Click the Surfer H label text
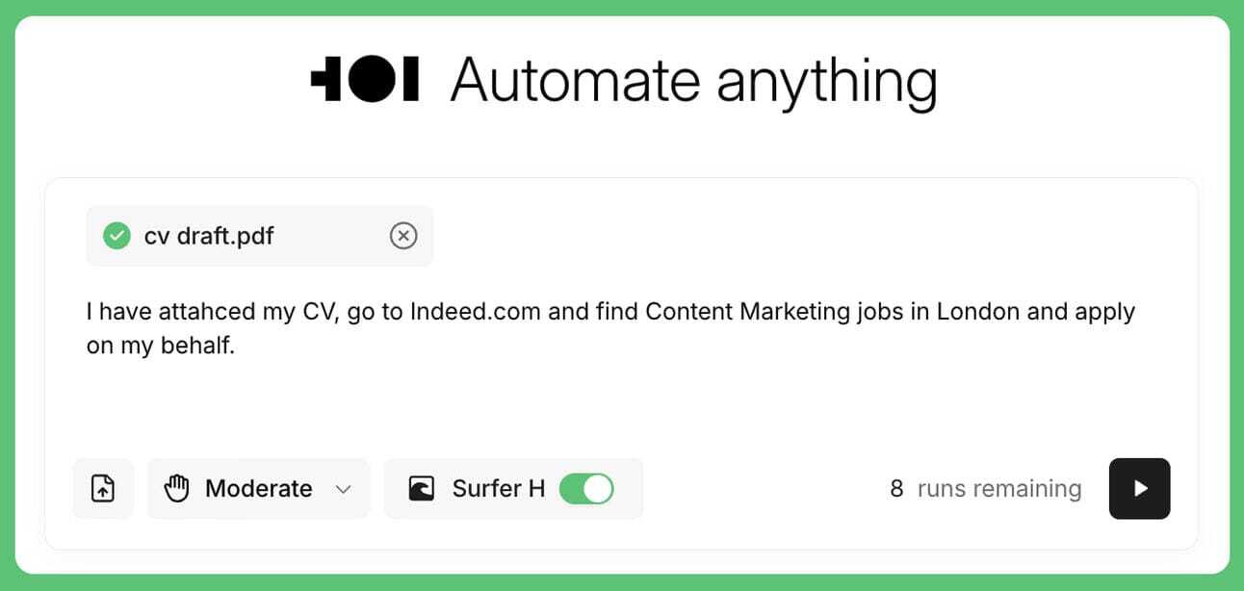The image size is (1244, 591). pos(499,488)
